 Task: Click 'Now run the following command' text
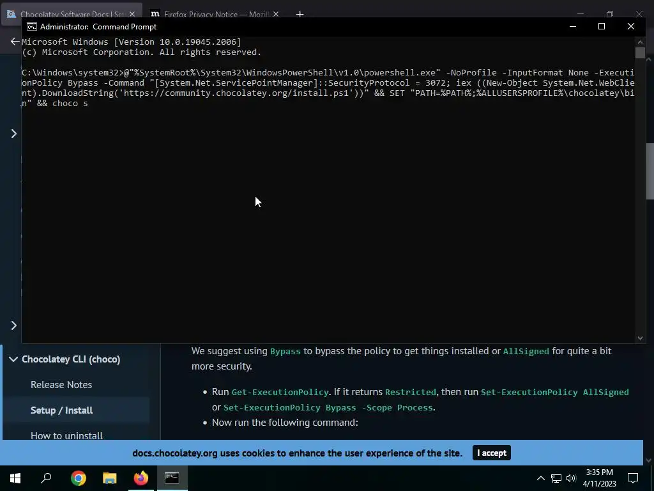(x=285, y=423)
